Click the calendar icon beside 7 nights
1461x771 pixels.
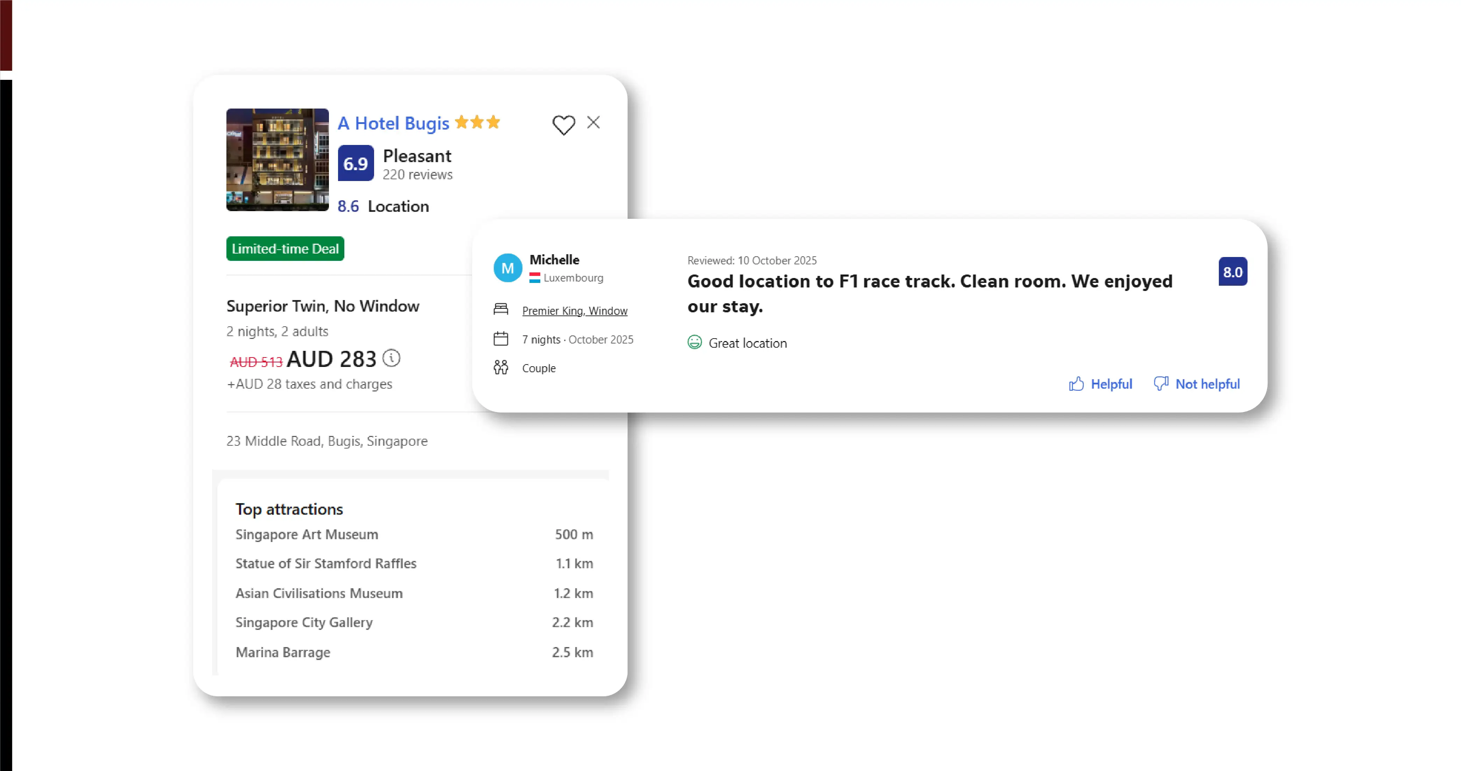coord(500,339)
